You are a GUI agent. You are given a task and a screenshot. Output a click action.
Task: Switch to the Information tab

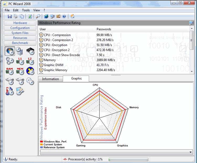[50, 79]
